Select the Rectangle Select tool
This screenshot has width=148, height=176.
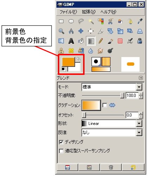tap(61, 21)
